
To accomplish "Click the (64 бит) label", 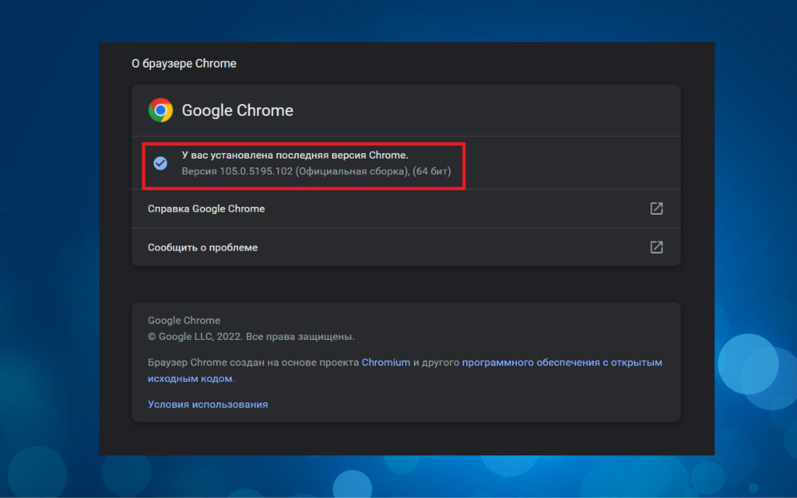I will pos(432,171).
